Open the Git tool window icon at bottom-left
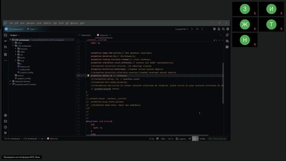This screenshot has width=286, height=161. (5, 133)
